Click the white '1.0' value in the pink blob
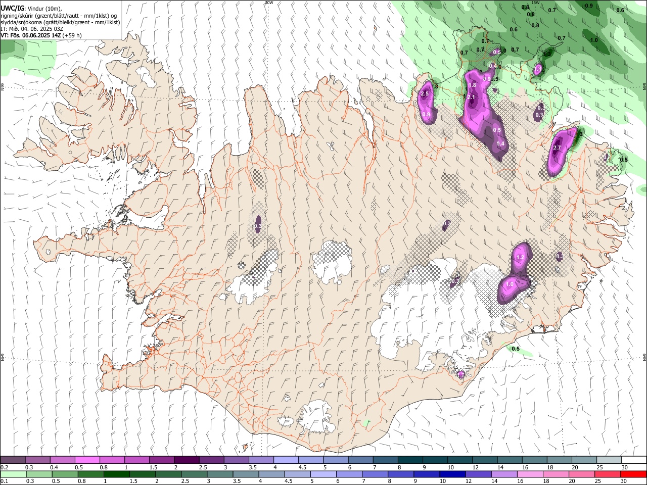The height and width of the screenshot is (485, 647). point(510,284)
